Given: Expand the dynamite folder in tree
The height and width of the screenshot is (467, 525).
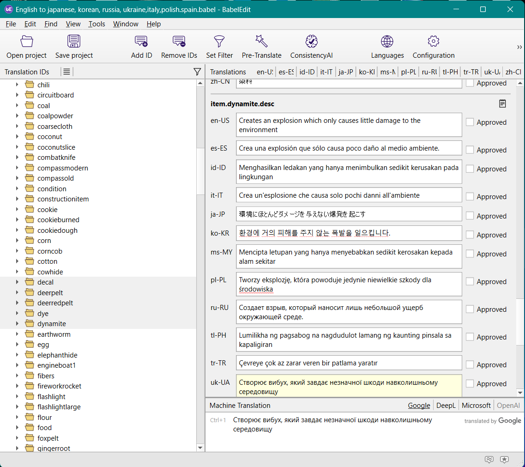Looking at the screenshot, I should 17,324.
